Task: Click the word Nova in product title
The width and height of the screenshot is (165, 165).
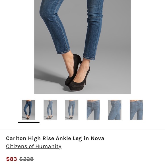Action: tap(98, 138)
